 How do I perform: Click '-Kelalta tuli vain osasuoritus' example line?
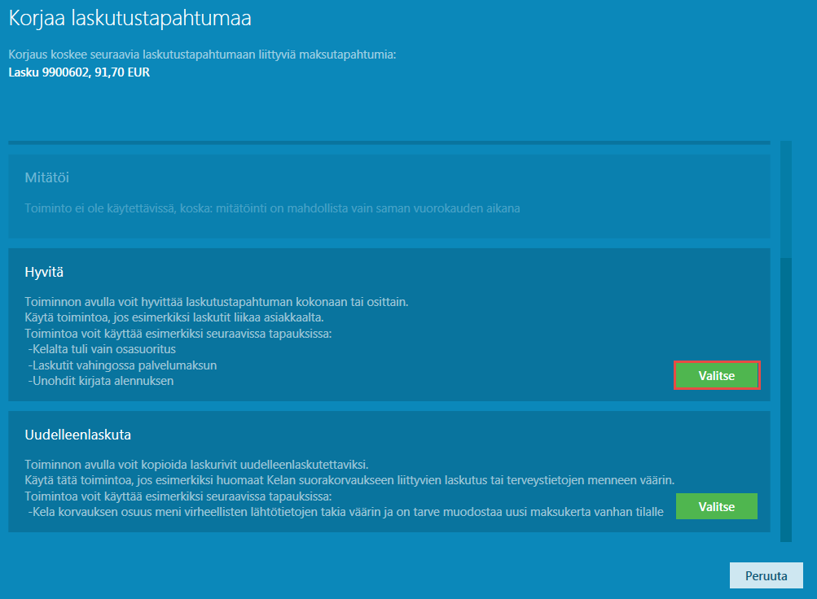[x=101, y=349]
